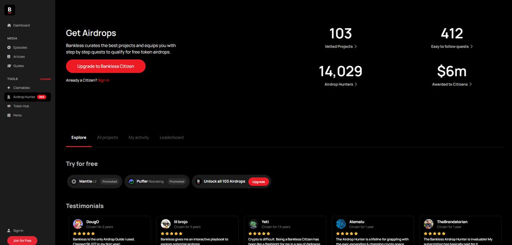The width and height of the screenshot is (512, 245).
Task: Click the Testimonials heading
Action: pos(85,206)
